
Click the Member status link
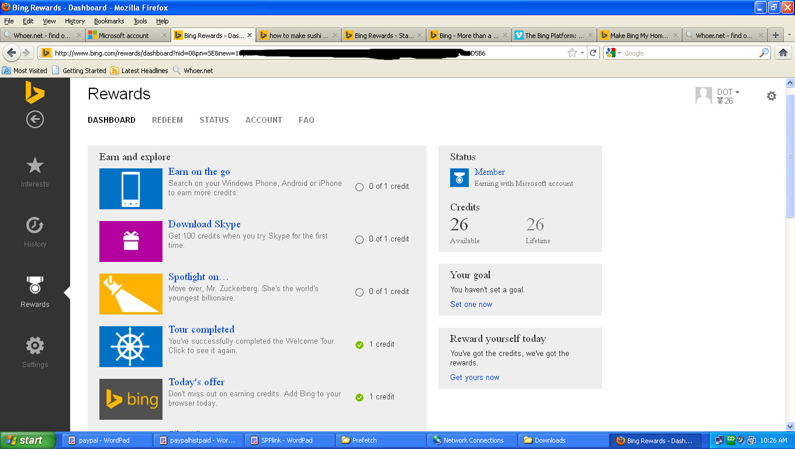[x=490, y=172]
